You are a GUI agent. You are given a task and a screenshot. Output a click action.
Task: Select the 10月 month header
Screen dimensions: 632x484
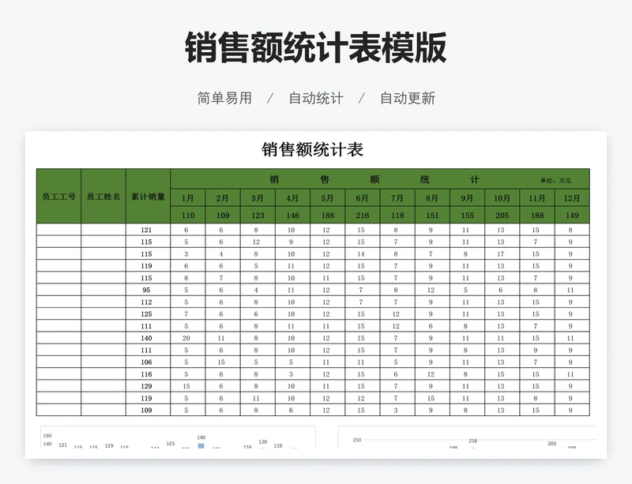point(502,198)
